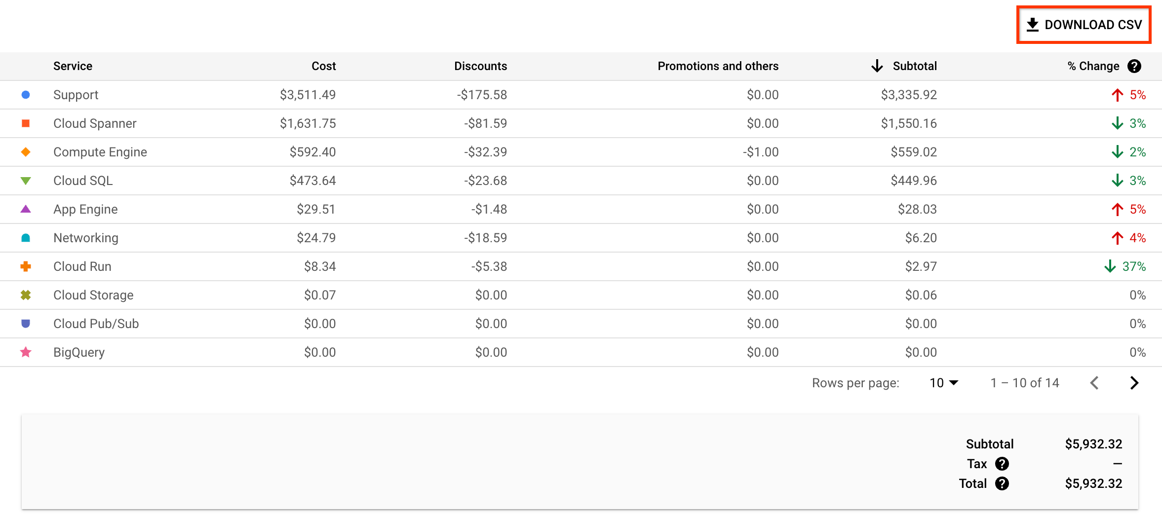Click the green down arrow in Cloud SQL row

click(x=1118, y=181)
